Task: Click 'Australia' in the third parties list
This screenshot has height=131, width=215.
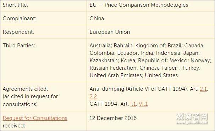Action: [100, 46]
